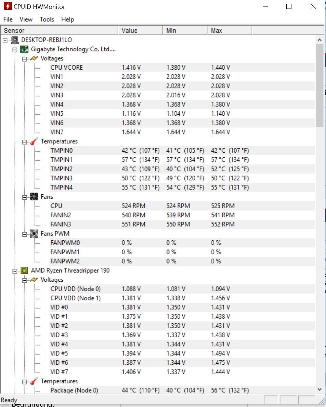326x407 pixels.
Task: Select the VID #7 row
Action: pos(182,372)
